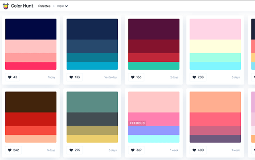Copy the #FF8080 pink color stripe

click(154, 119)
